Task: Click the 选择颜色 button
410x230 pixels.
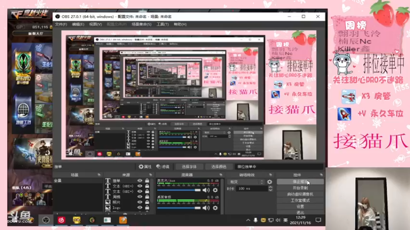Action: pyautogui.click(x=219, y=167)
